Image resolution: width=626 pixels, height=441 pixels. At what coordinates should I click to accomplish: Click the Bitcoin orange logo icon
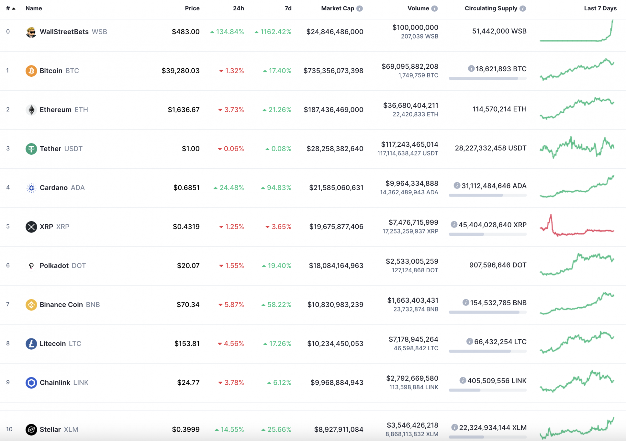click(31, 71)
